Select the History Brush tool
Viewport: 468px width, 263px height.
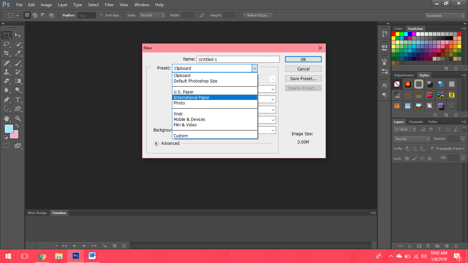pos(18,72)
